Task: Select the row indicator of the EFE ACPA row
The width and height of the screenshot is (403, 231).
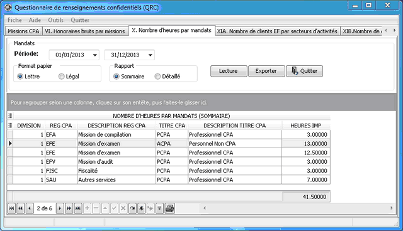Action: (10, 143)
